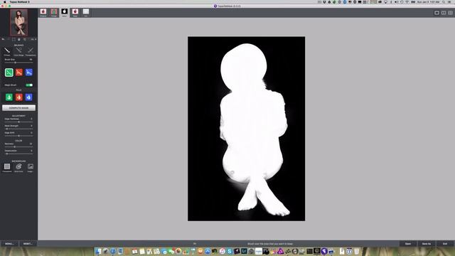This screenshot has width=455, height=256.
Task: Toggle the Magic Brush switch
Action: pyautogui.click(x=29, y=85)
